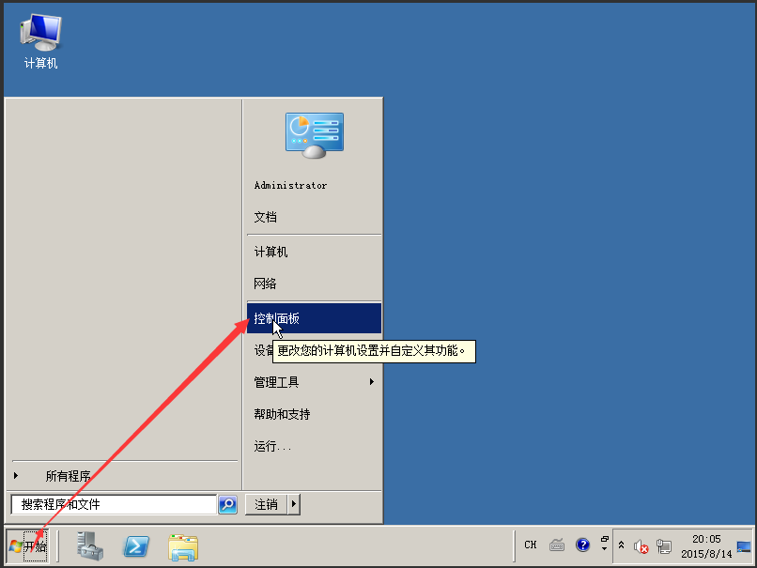Show hidden tray icons arrow
Image resolution: width=757 pixels, height=568 pixels.
pos(622,545)
